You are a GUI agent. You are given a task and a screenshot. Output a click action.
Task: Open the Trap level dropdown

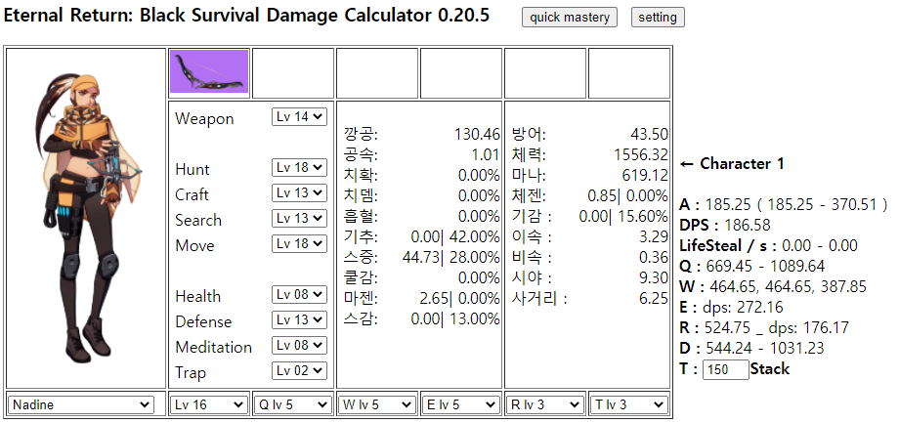point(299,370)
